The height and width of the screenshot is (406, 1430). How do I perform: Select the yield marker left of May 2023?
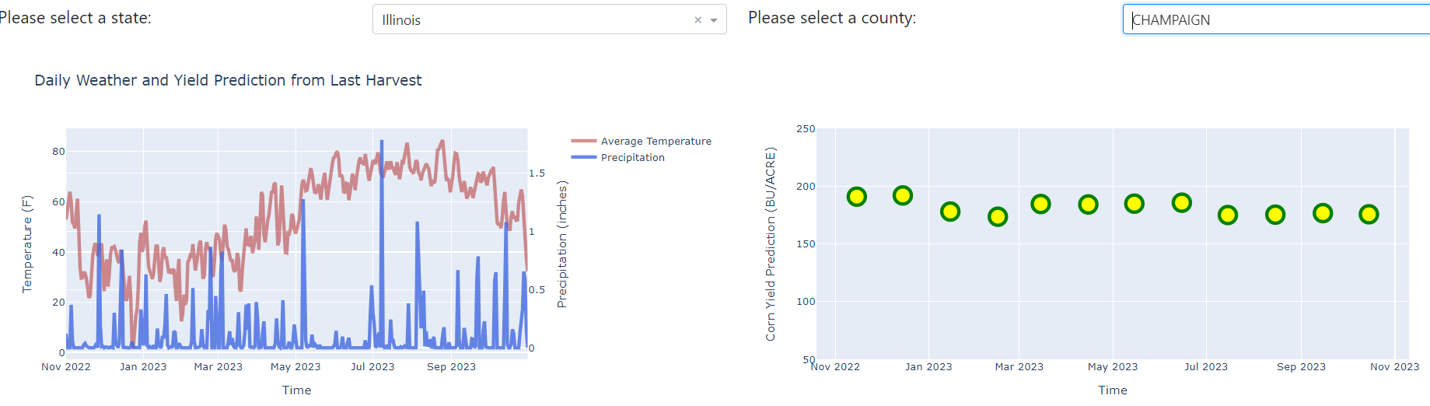[x=1088, y=205]
